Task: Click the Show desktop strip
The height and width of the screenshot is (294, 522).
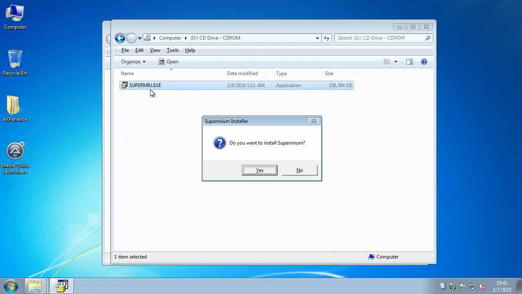Action: [x=519, y=286]
